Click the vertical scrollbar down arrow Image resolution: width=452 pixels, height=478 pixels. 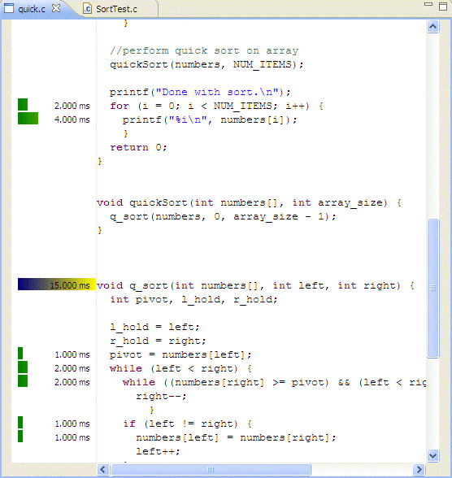coord(432,456)
